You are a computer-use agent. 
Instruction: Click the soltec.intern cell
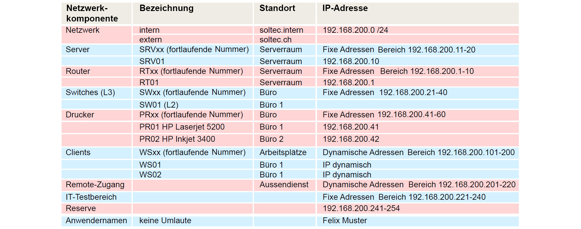281,30
